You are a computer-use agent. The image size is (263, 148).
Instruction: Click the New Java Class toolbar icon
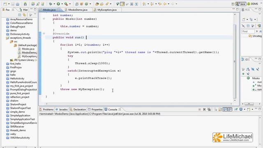pos(86,4)
